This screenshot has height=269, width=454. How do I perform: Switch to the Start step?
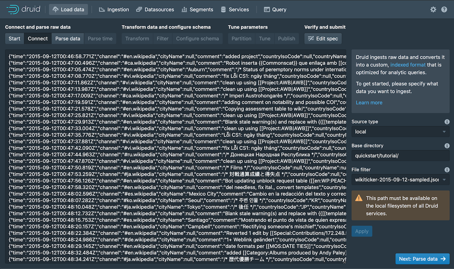pos(15,39)
